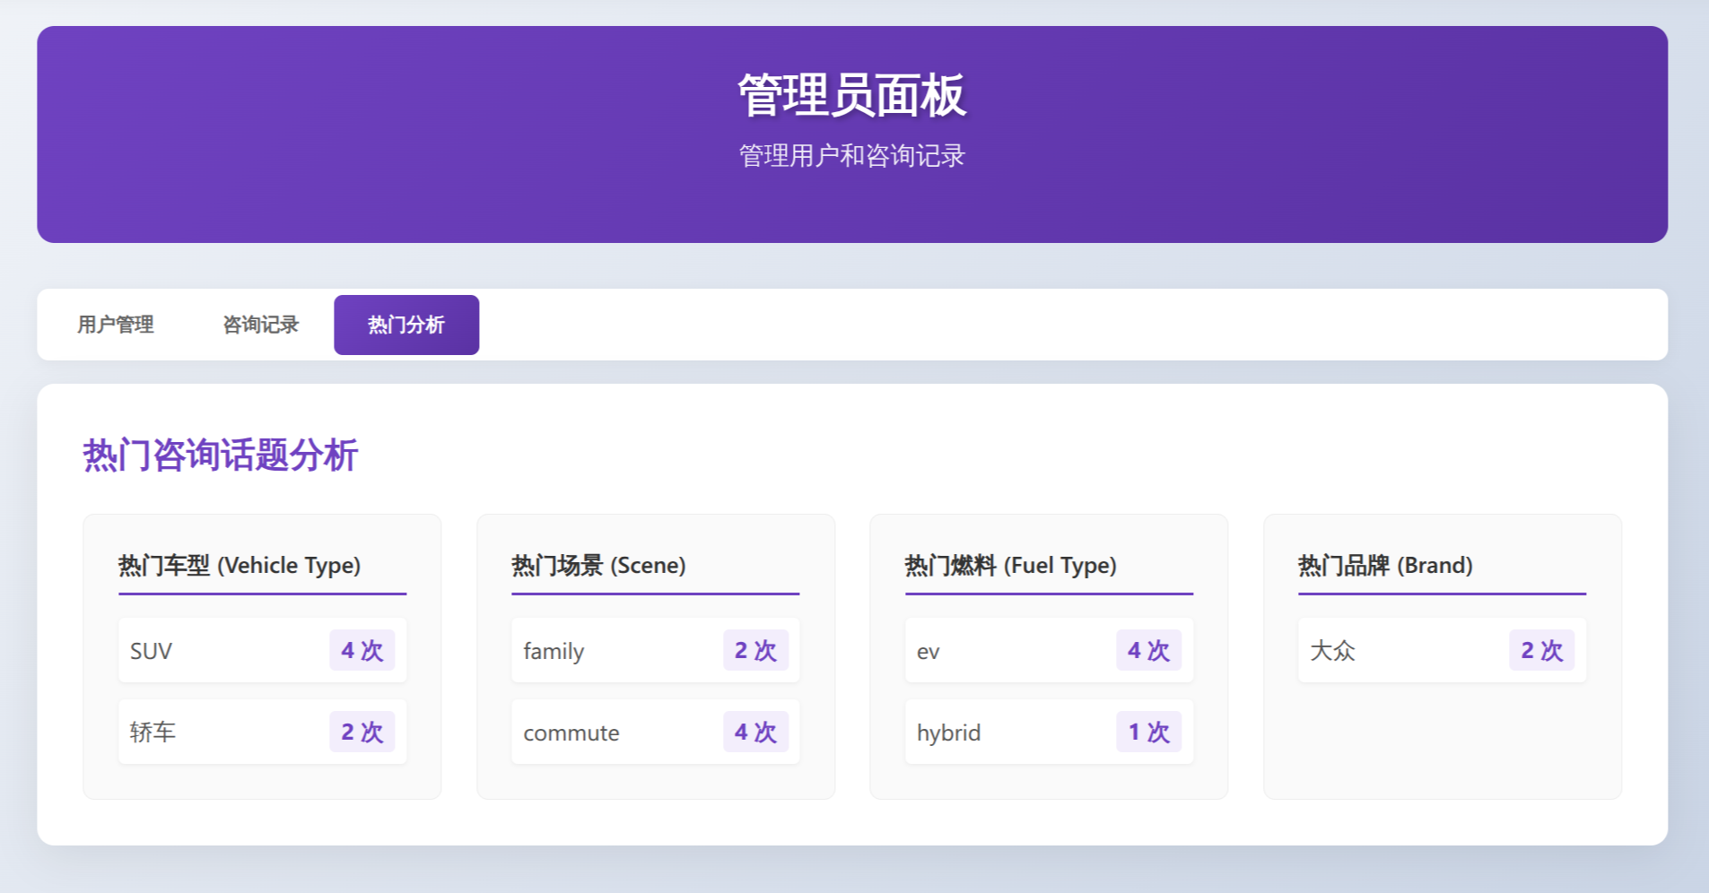Click the 管理员面板 page title
Screen dimensions: 1709x893
852,95
